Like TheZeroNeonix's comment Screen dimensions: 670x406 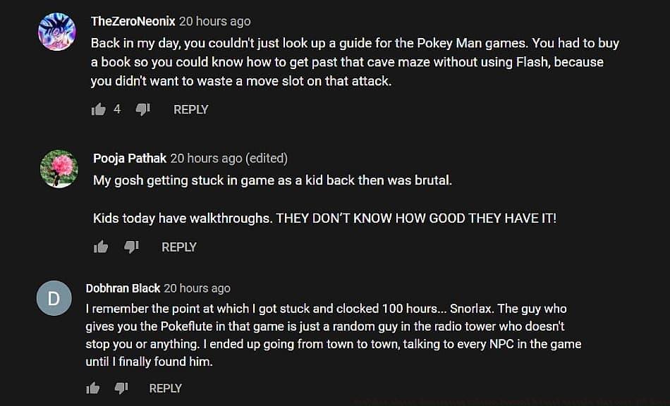coord(98,109)
